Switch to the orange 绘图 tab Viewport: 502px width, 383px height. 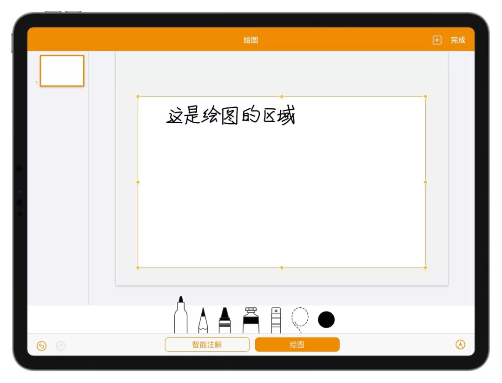[x=297, y=344]
